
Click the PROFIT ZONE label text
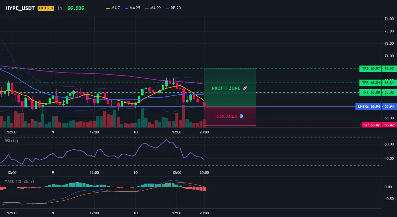pos(226,88)
